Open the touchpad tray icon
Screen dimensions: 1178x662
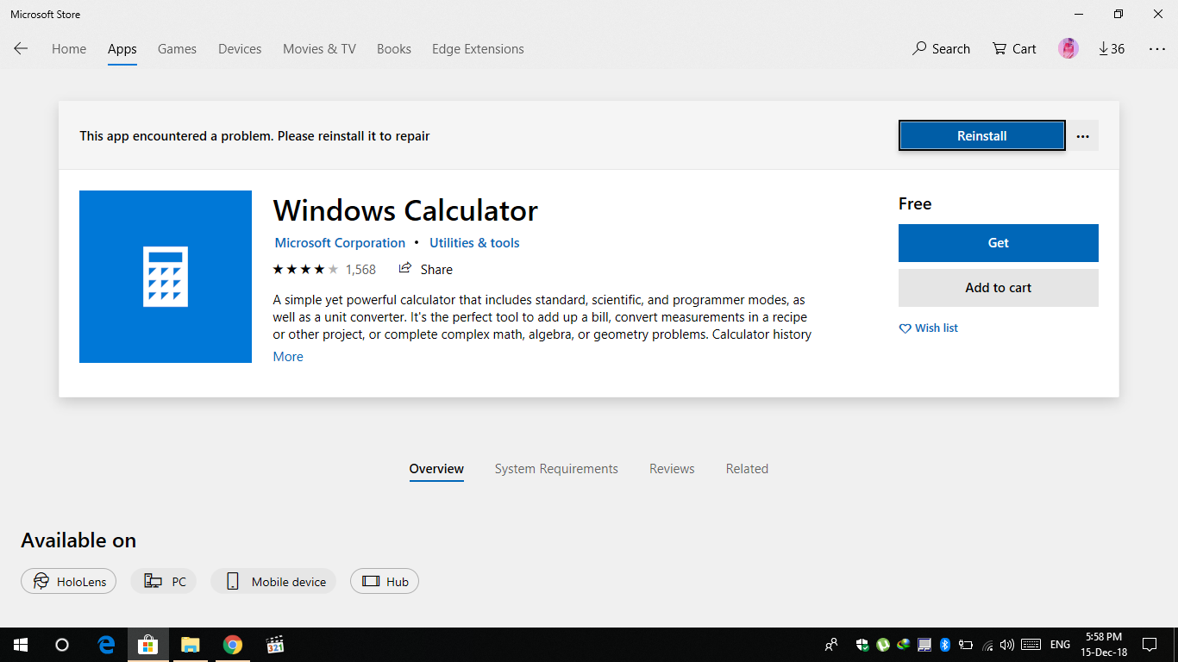point(924,645)
